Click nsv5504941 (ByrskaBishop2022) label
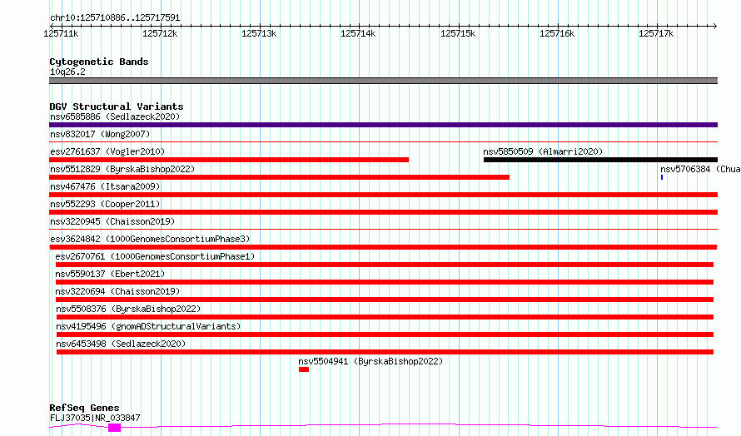Image resolution: width=741 pixels, height=436 pixels. tap(370, 361)
